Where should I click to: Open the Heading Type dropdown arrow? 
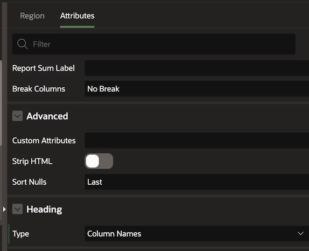300,234
